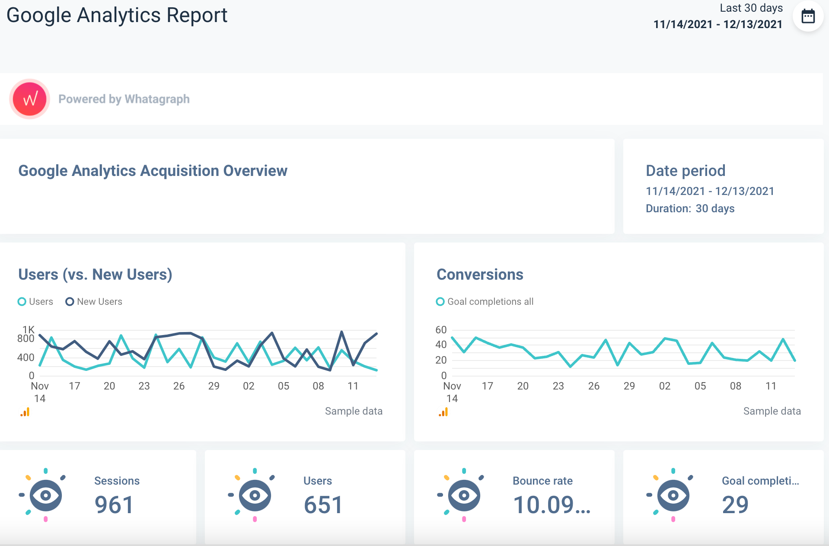Open the Last 30 days date range selector
This screenshot has height=546, width=829.
(751, 8)
